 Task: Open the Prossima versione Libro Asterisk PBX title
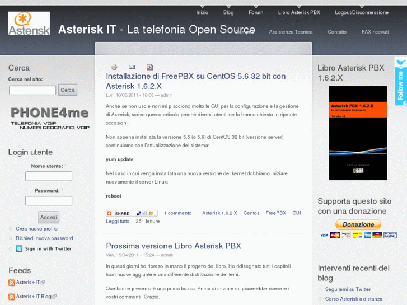click(x=174, y=246)
